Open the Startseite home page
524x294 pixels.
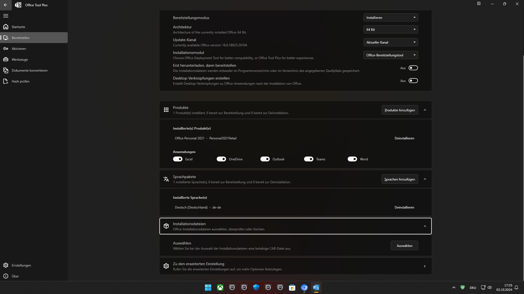[18, 27]
